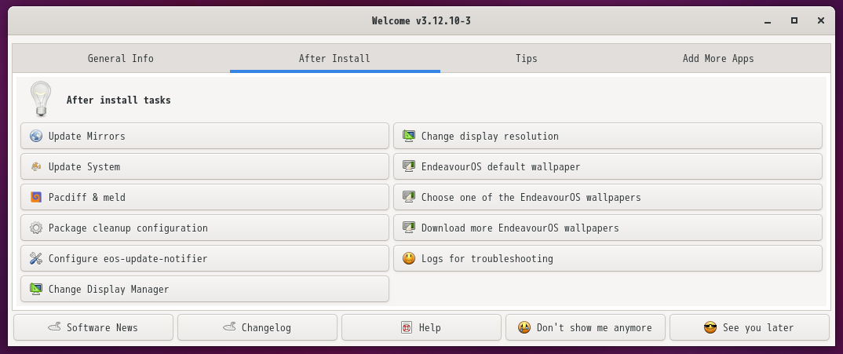Click the gear icon for Package cleanup configuration
843x354 pixels.
[x=36, y=228]
